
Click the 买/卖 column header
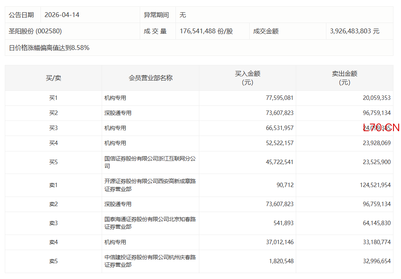[x=53, y=78]
